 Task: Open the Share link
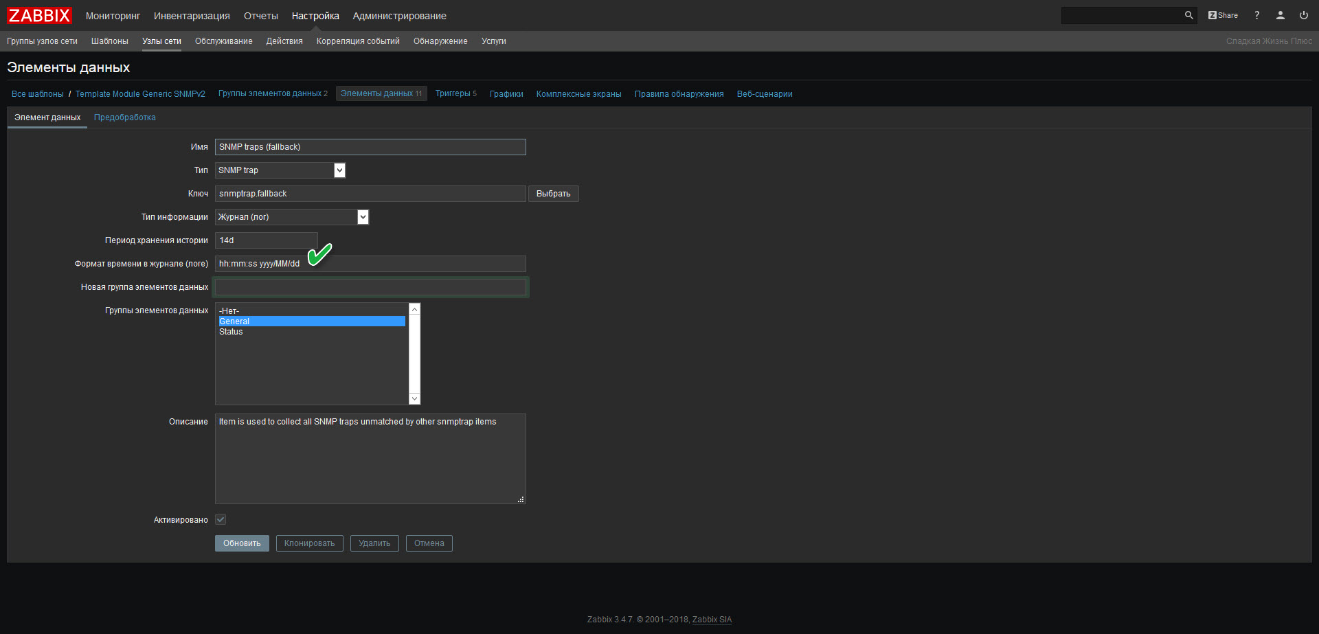(x=1223, y=15)
